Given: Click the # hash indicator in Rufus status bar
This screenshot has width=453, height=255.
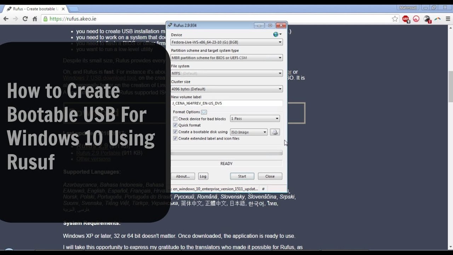Looking at the screenshot, I should (263, 189).
